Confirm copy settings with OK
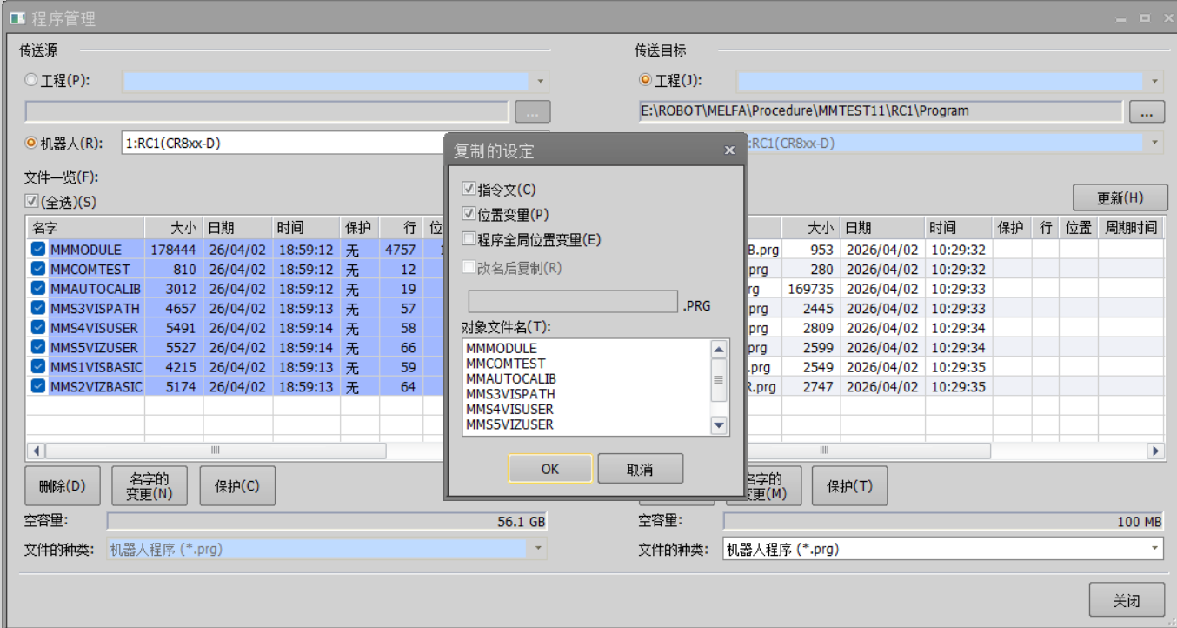 pos(550,468)
